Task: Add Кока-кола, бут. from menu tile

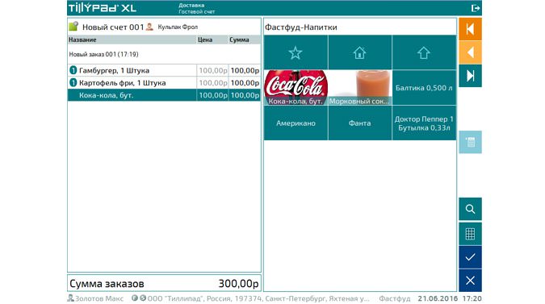Action: click(x=296, y=87)
